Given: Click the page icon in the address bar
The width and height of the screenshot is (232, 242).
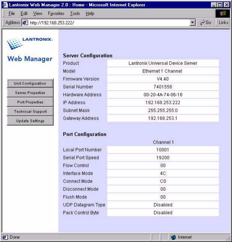Looking at the screenshot, I should [25, 23].
